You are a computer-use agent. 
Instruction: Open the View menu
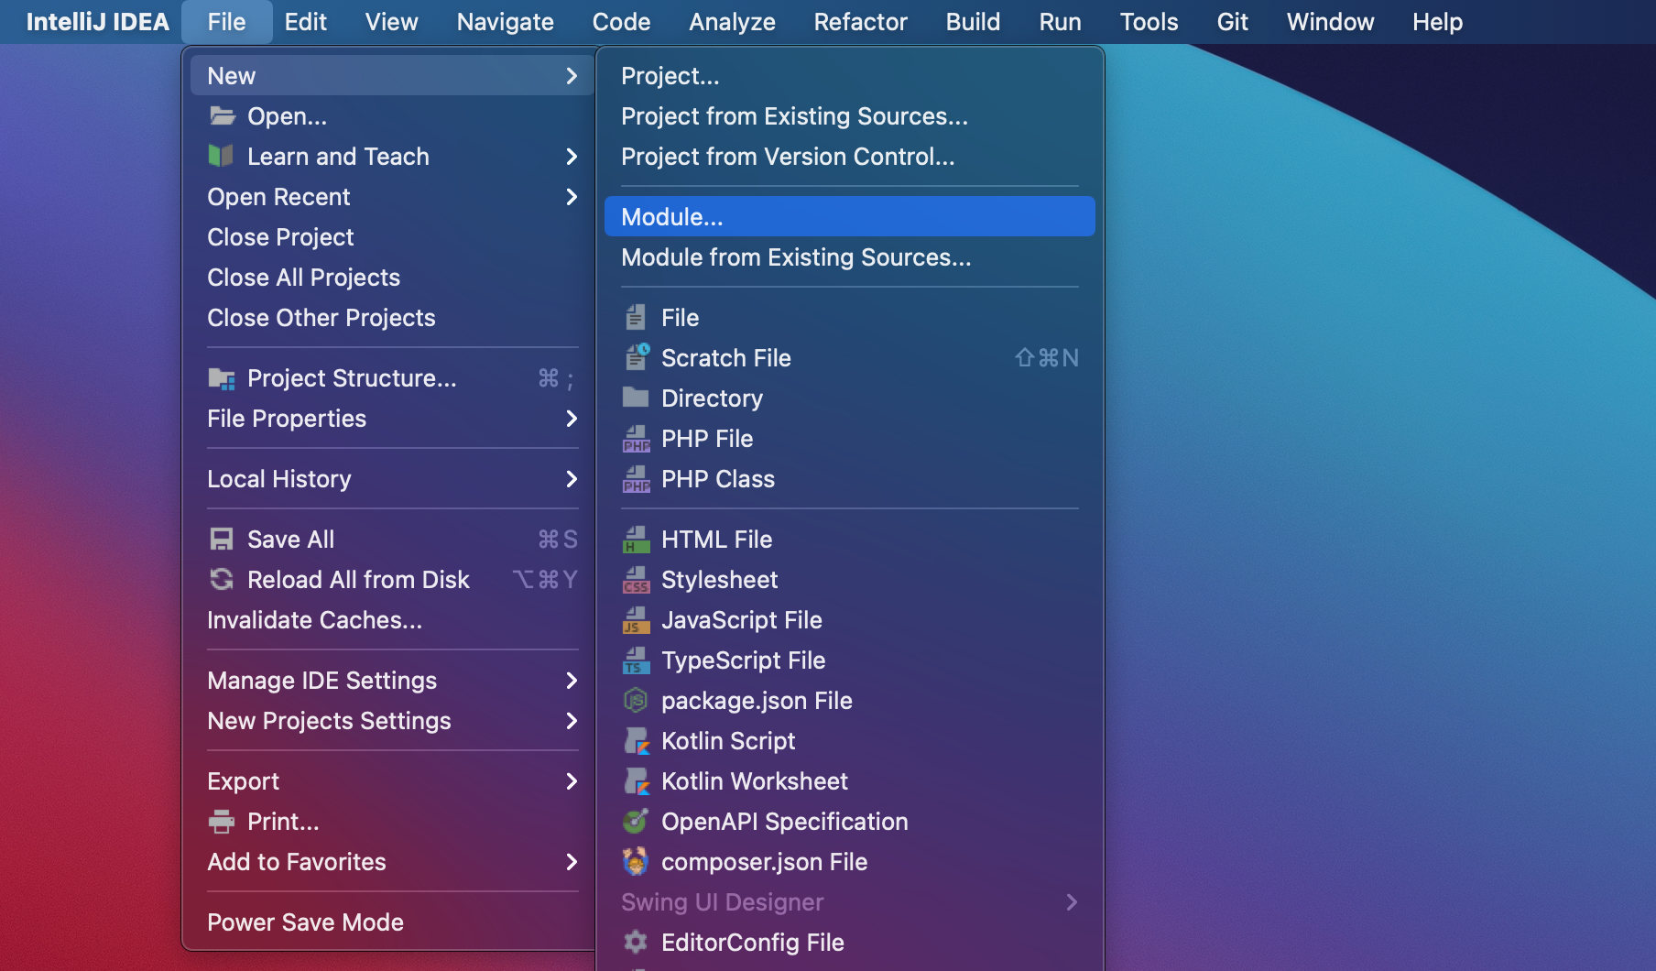(391, 22)
